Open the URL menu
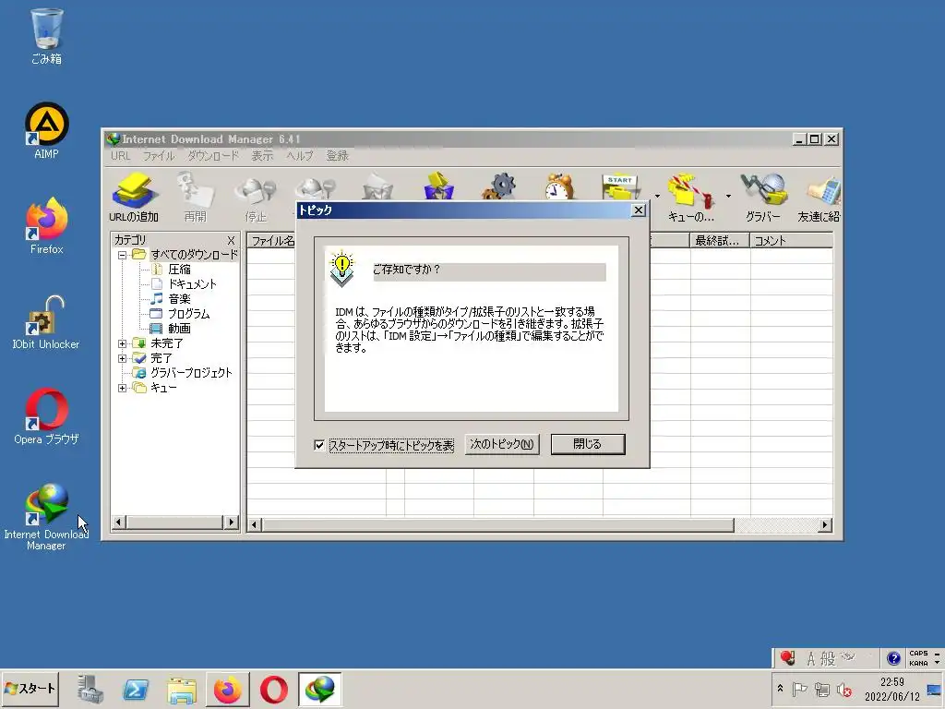The image size is (945, 709). click(x=121, y=155)
